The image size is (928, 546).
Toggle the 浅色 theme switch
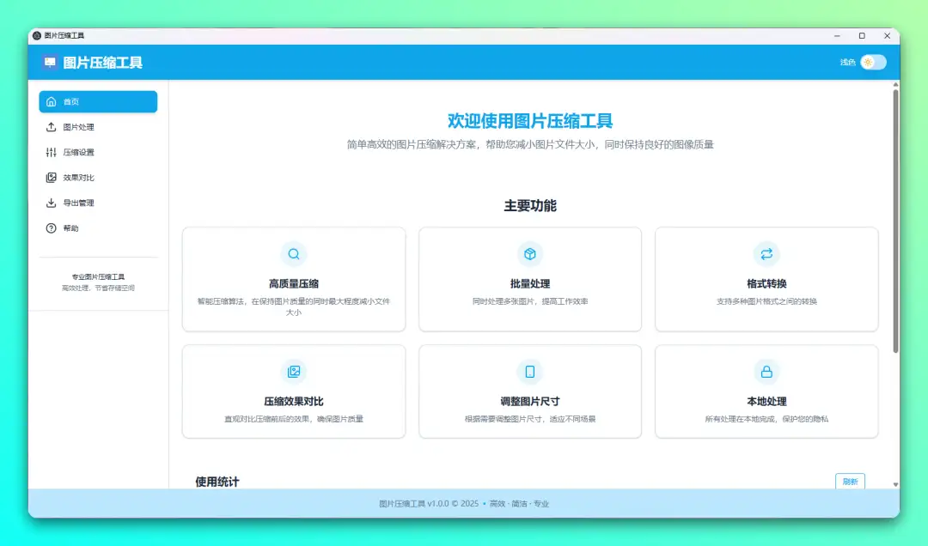(x=872, y=63)
